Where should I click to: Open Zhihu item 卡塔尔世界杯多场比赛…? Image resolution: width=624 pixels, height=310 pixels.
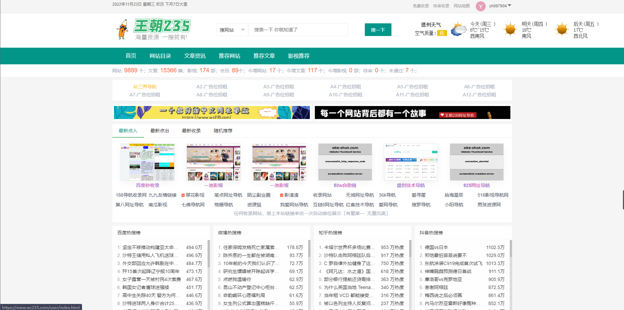pos(349,247)
